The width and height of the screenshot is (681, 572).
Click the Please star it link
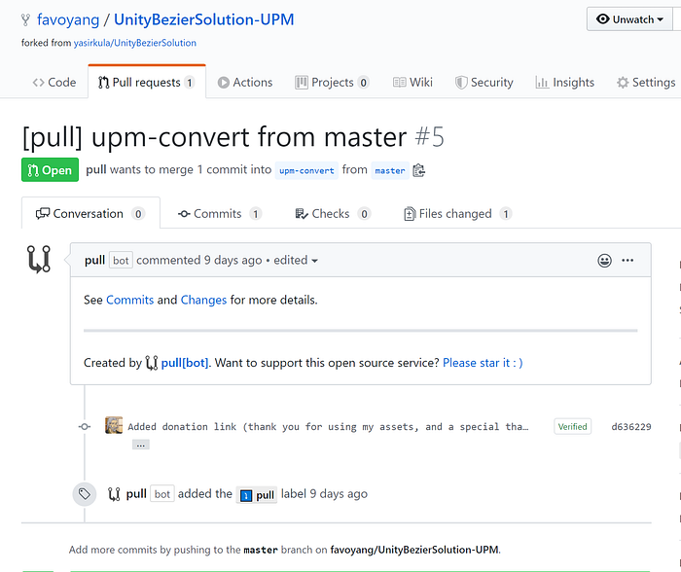click(x=483, y=363)
